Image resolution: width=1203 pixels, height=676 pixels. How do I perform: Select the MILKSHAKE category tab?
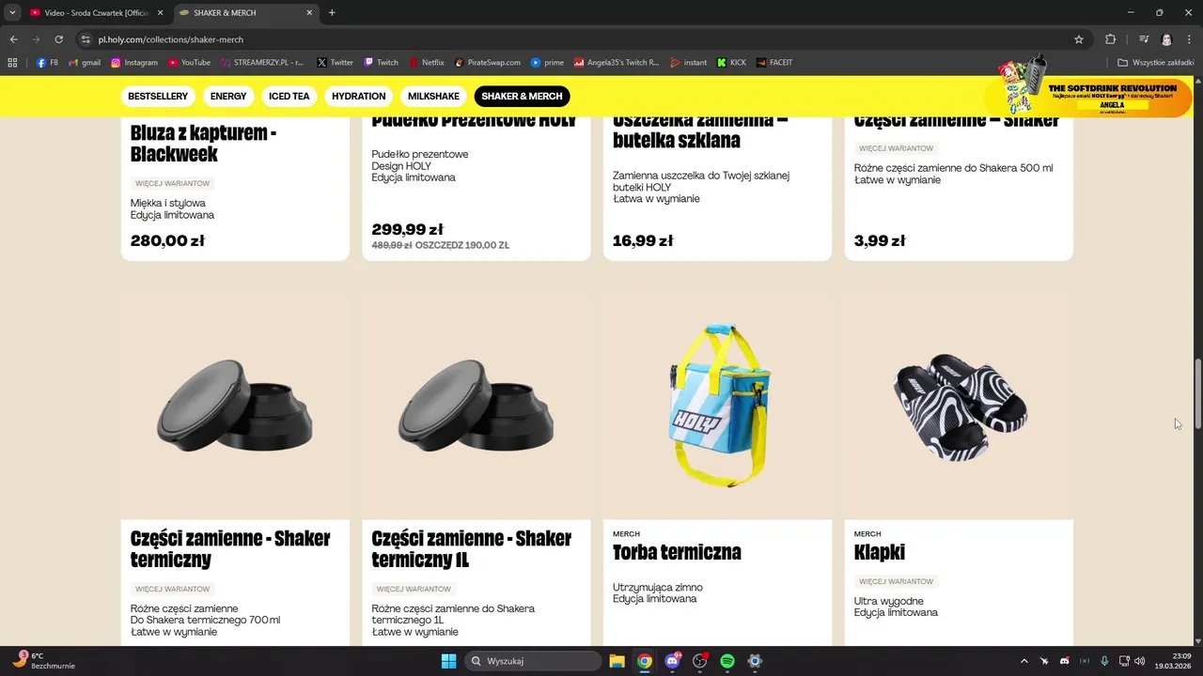[x=433, y=96]
